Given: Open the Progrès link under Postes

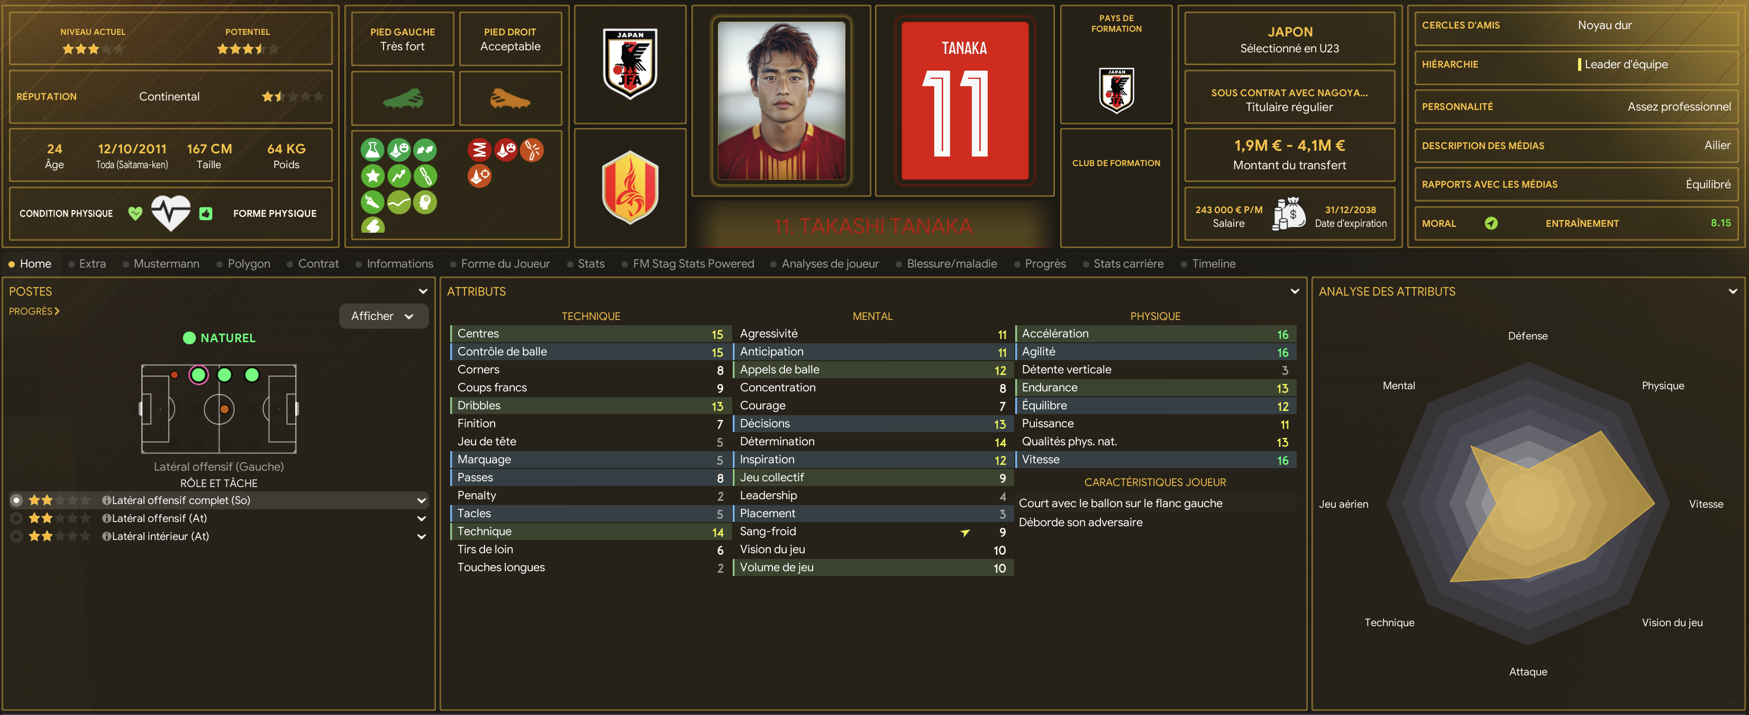Looking at the screenshot, I should point(34,311).
